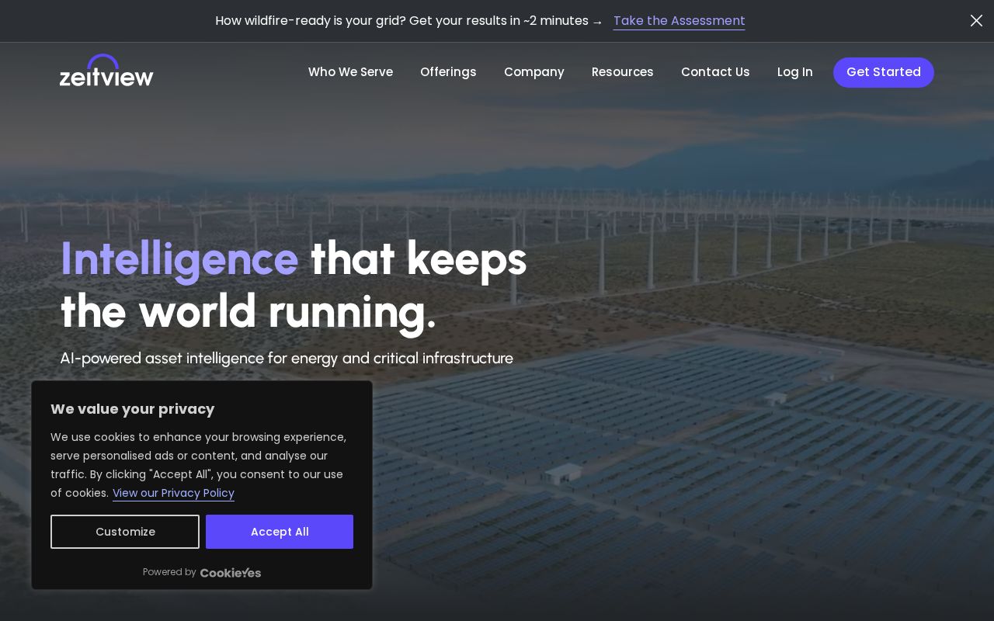Image resolution: width=994 pixels, height=621 pixels.
Task: Follow the Take the Assessment link
Action: [x=679, y=21]
